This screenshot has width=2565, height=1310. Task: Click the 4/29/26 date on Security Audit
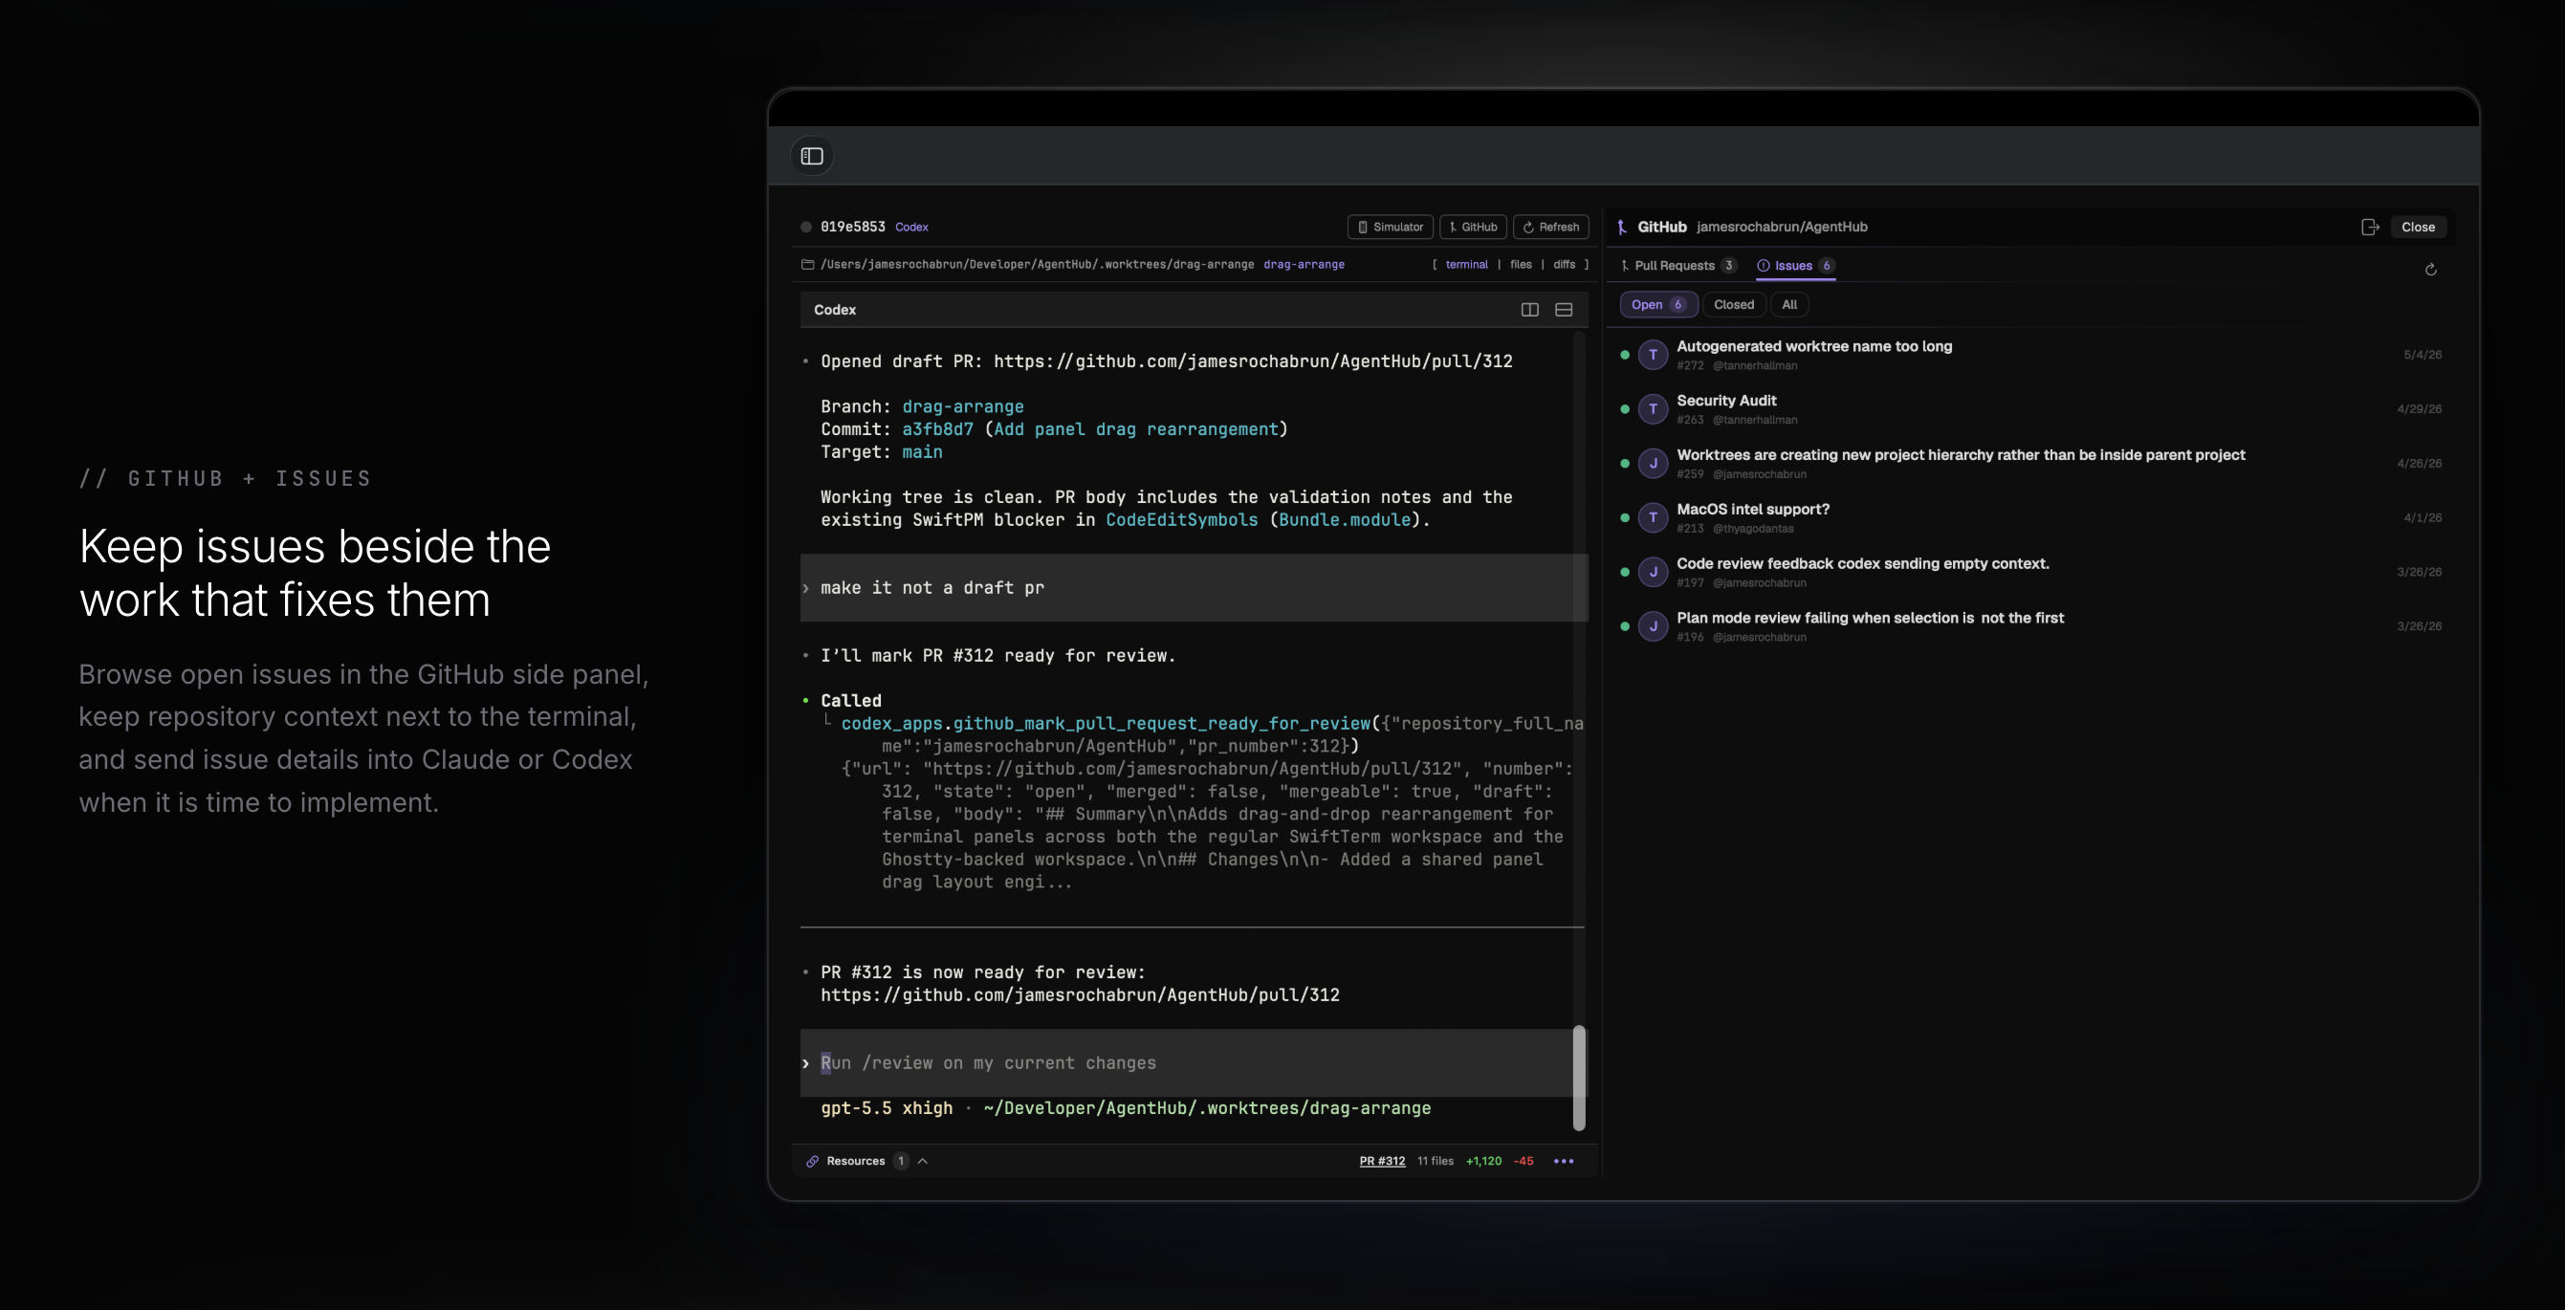(2420, 409)
